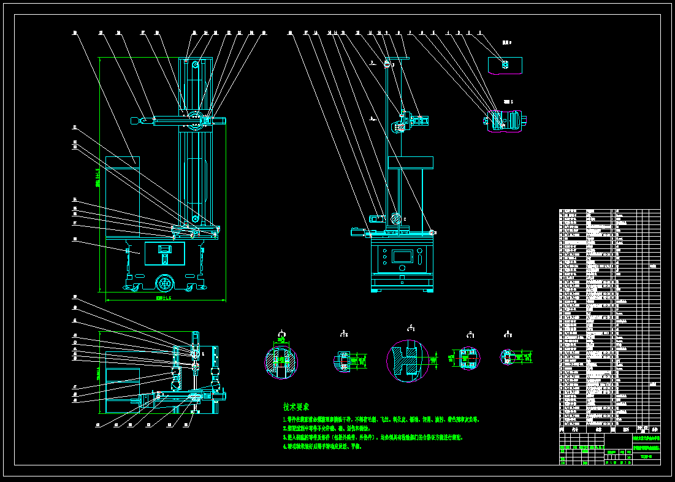Click the tall rectangular bin on the cart
Viewport: 675px width, 482px height.
pos(123,197)
